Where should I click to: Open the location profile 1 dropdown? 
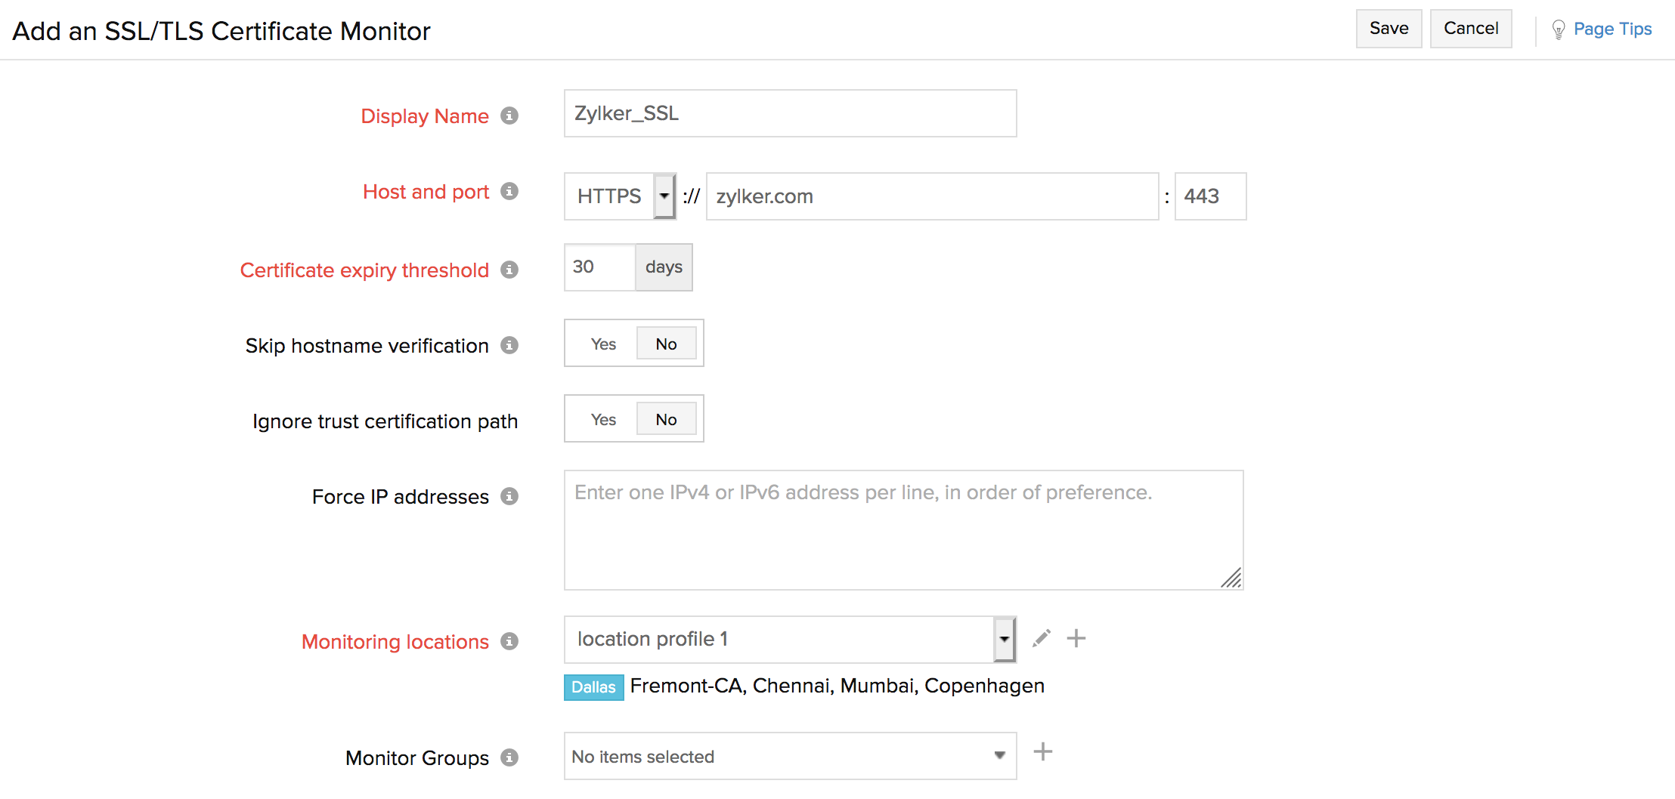790,639
